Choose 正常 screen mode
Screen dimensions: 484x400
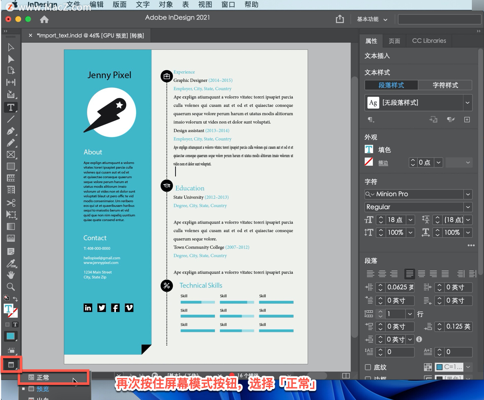(53, 377)
